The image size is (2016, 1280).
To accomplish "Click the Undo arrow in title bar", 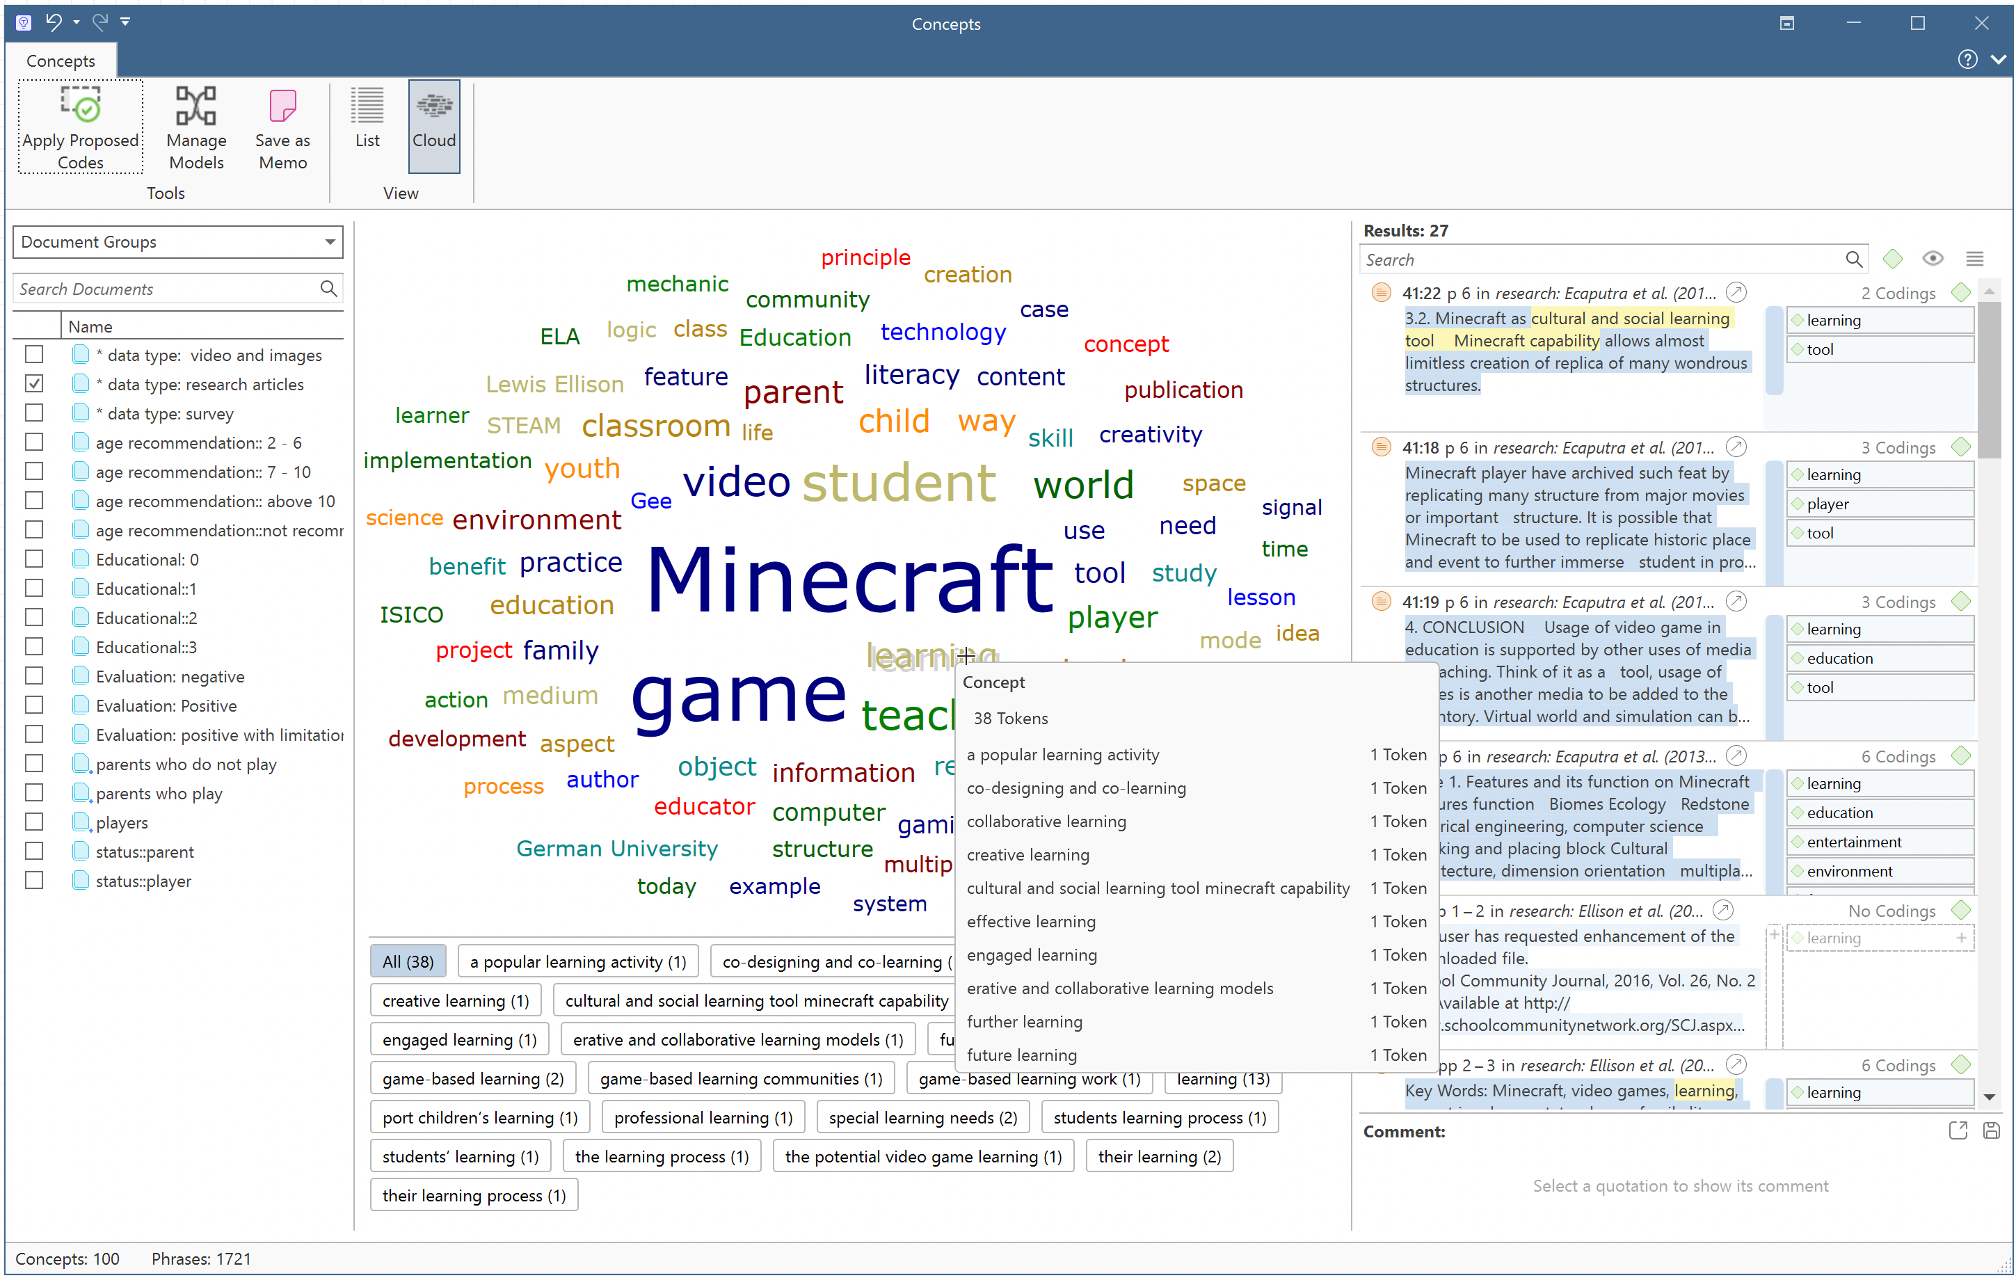I will tap(54, 22).
